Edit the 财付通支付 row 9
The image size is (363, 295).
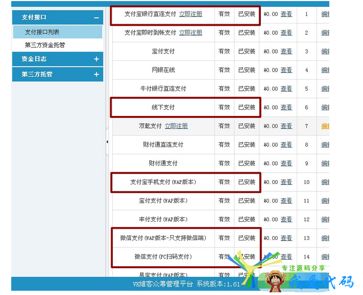tap(325, 164)
